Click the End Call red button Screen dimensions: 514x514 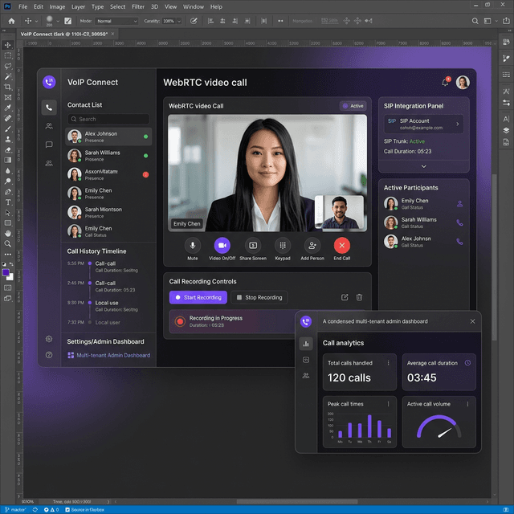(342, 246)
